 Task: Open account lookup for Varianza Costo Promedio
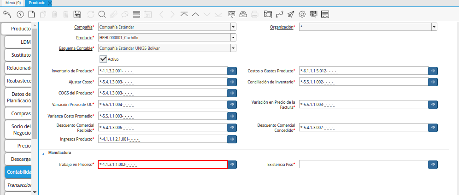[x=232, y=116]
